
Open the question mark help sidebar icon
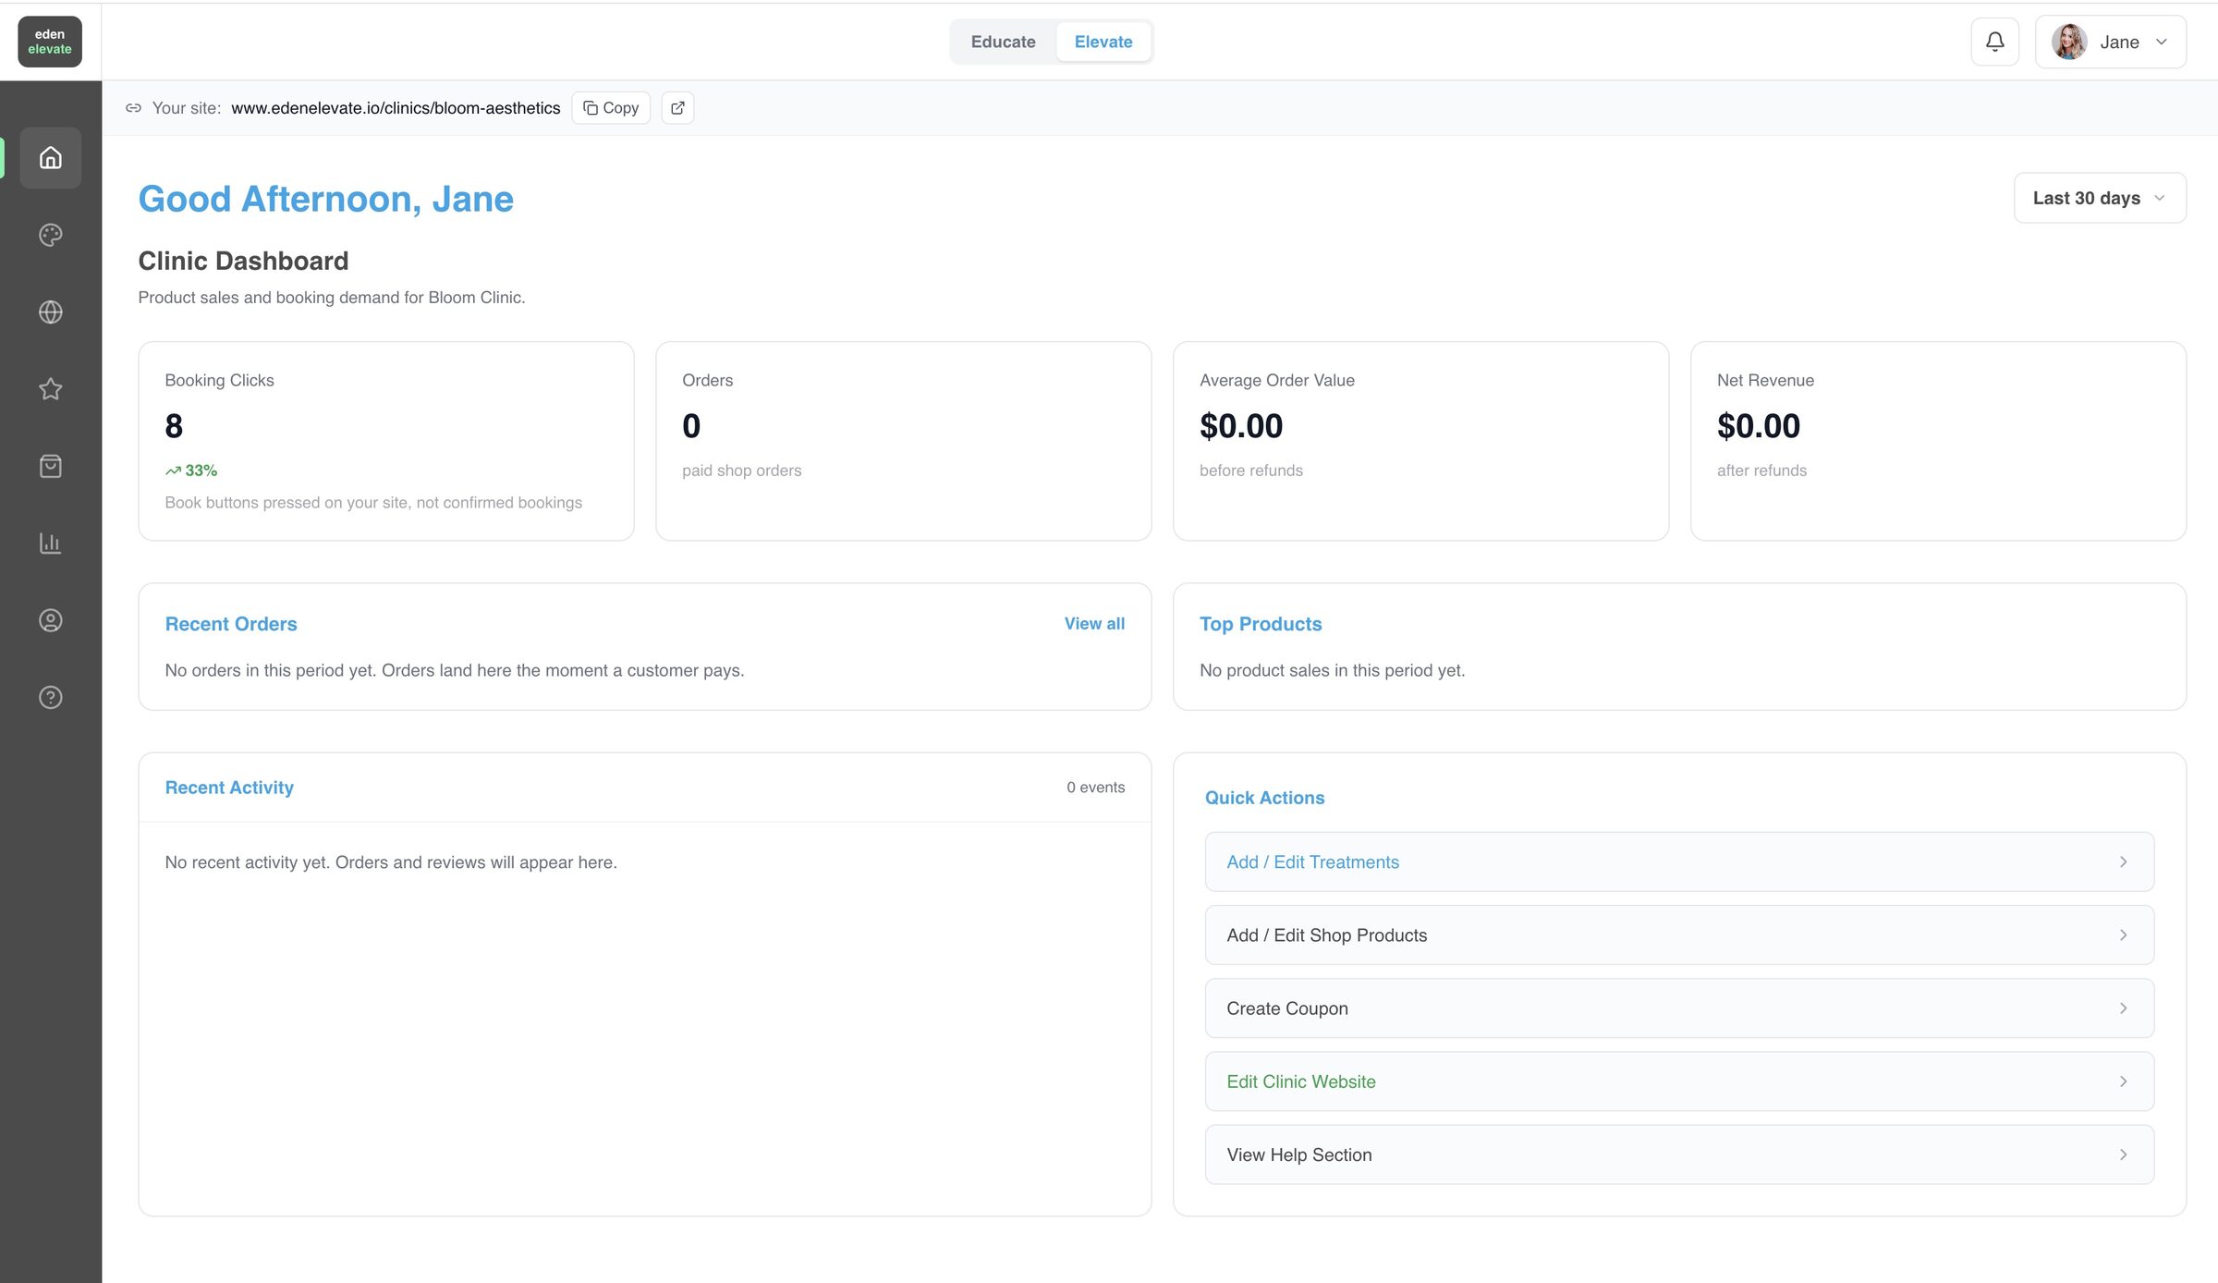point(51,697)
